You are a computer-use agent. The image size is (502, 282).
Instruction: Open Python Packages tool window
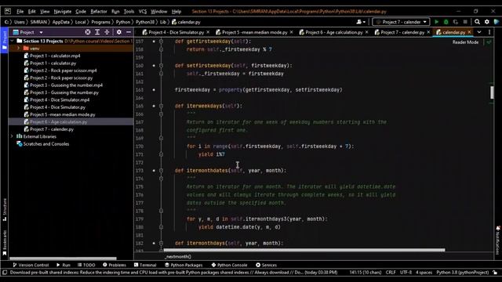coord(184,265)
